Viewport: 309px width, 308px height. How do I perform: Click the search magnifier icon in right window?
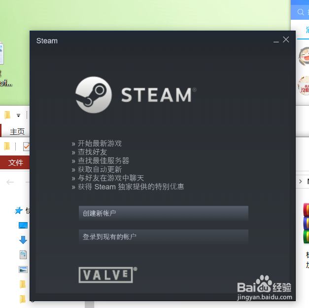point(301,12)
